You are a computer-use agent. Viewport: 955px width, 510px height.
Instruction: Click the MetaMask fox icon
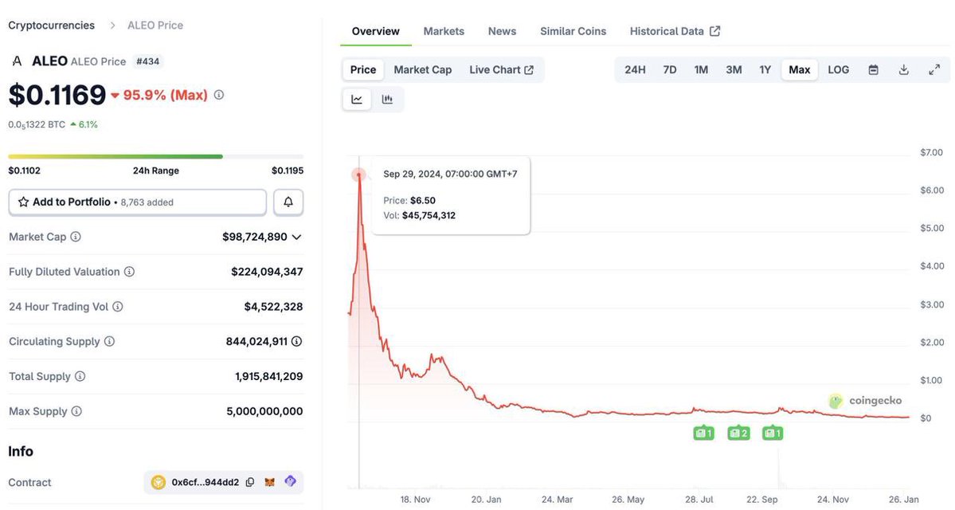[270, 482]
